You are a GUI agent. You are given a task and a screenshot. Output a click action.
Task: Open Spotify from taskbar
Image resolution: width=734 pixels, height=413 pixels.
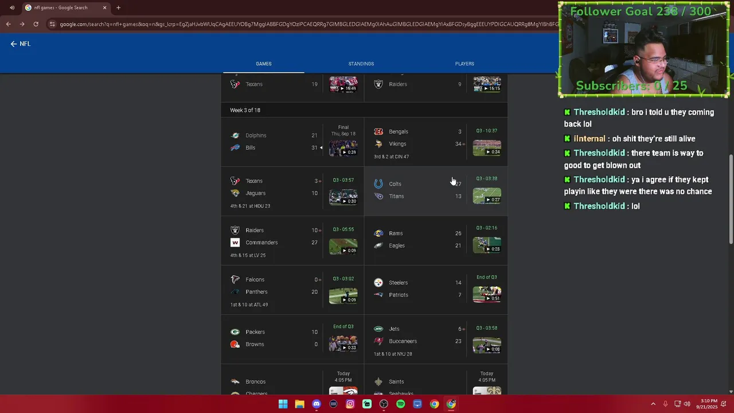point(401,404)
